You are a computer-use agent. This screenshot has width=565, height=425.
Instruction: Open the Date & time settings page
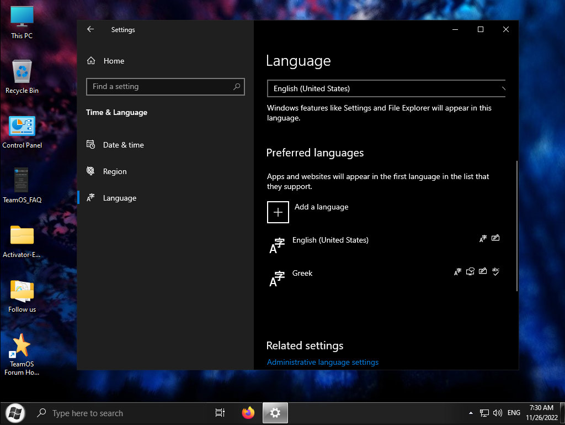[x=123, y=145]
